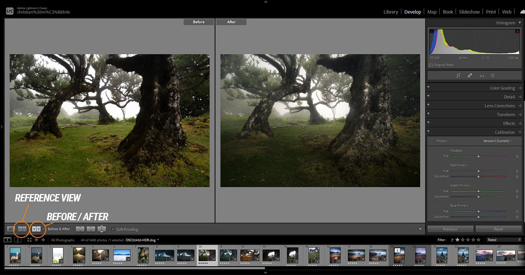Screen dimensions: 525x275
Task: Click the Before/After YY view icon
Action: click(x=36, y=229)
